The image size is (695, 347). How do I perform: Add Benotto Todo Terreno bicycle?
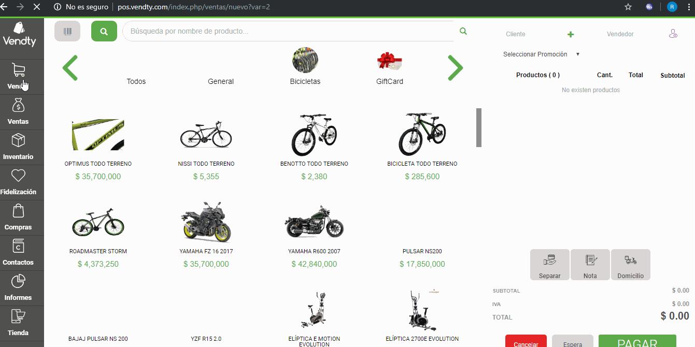click(314, 148)
